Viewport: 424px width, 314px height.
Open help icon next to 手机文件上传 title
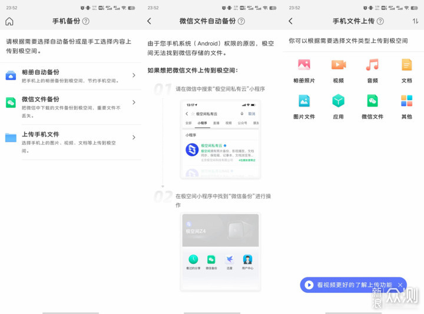pos(380,21)
